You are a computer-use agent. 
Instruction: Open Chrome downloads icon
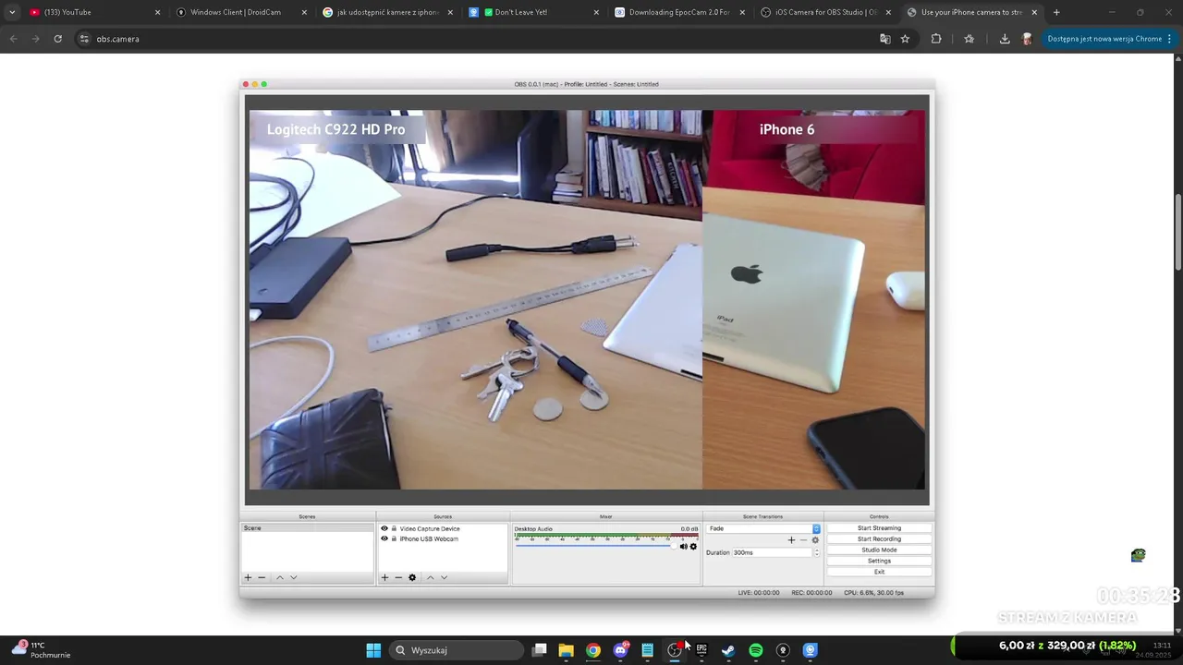click(x=1005, y=39)
